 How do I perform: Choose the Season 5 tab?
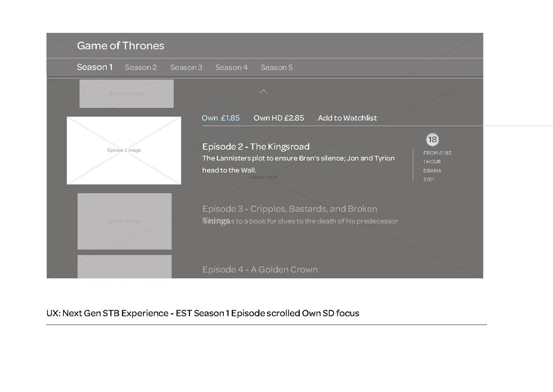point(277,67)
